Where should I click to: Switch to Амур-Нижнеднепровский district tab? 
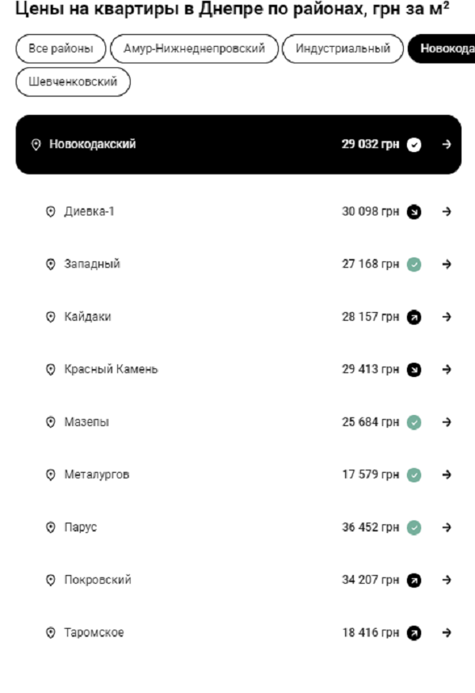click(x=195, y=49)
